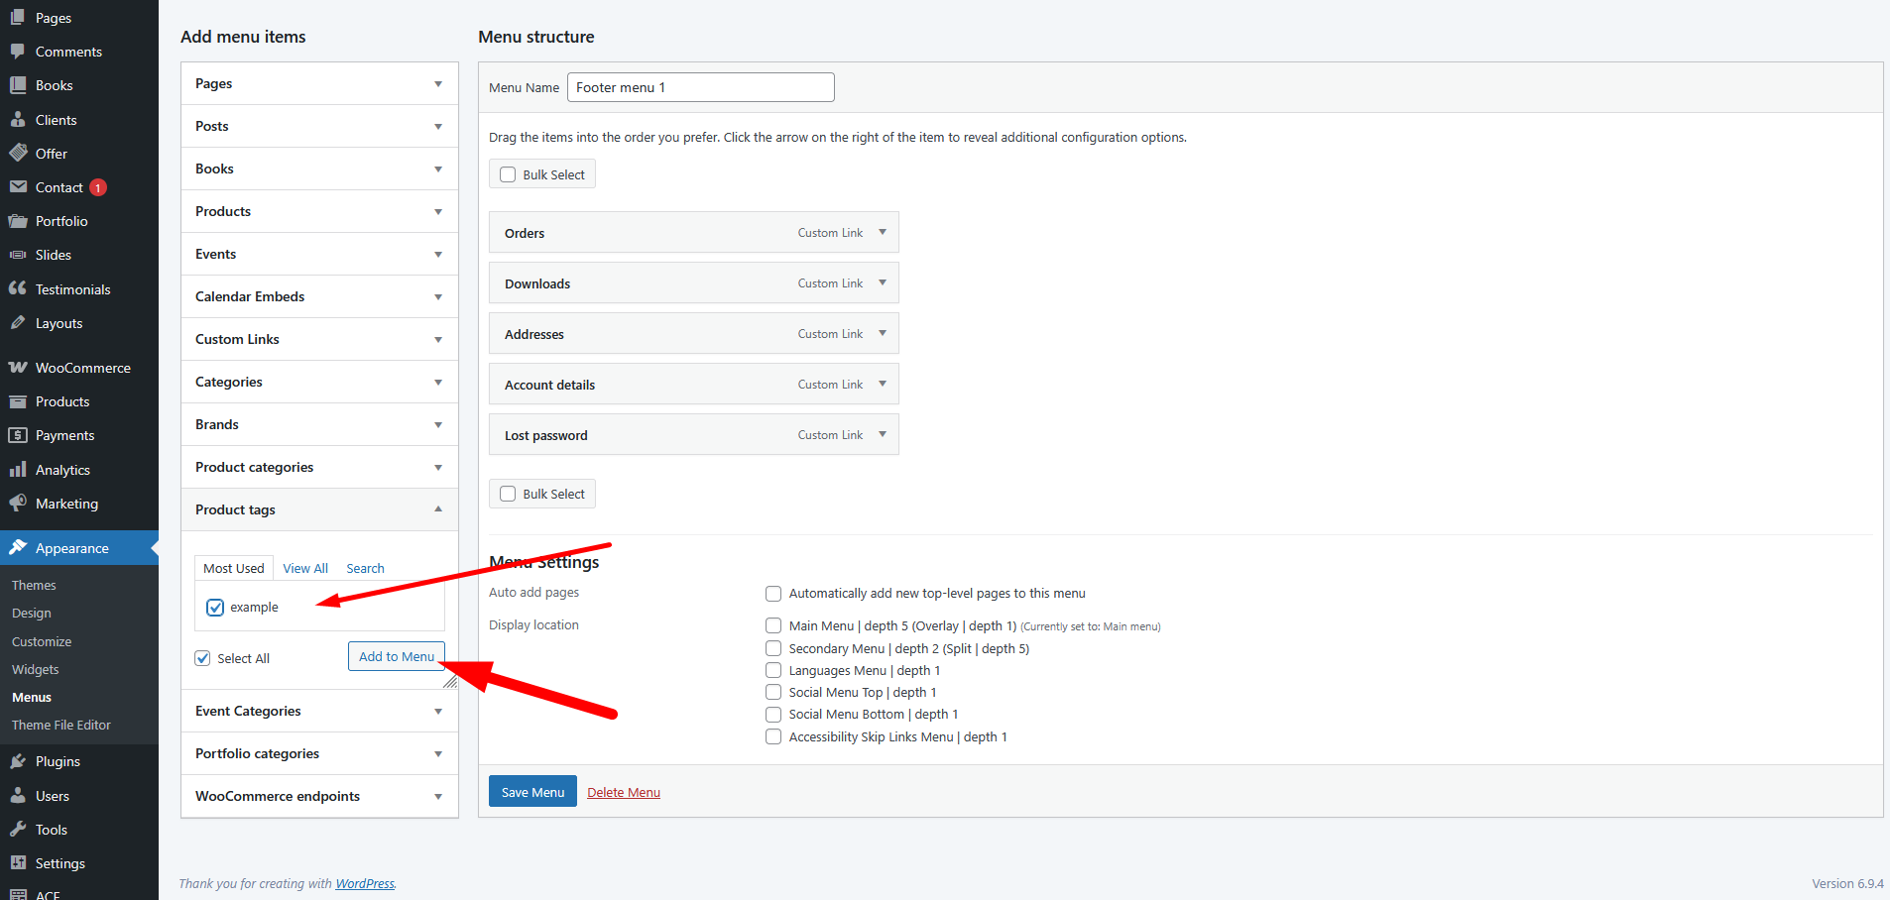Collapse the Product tags panel
This screenshot has height=900, width=1890.
(x=437, y=509)
